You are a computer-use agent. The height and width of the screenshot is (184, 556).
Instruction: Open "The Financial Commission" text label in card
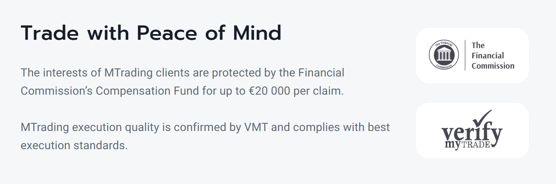(x=492, y=56)
